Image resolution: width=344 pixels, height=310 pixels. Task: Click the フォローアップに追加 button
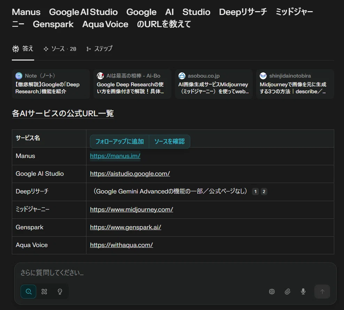tap(120, 142)
